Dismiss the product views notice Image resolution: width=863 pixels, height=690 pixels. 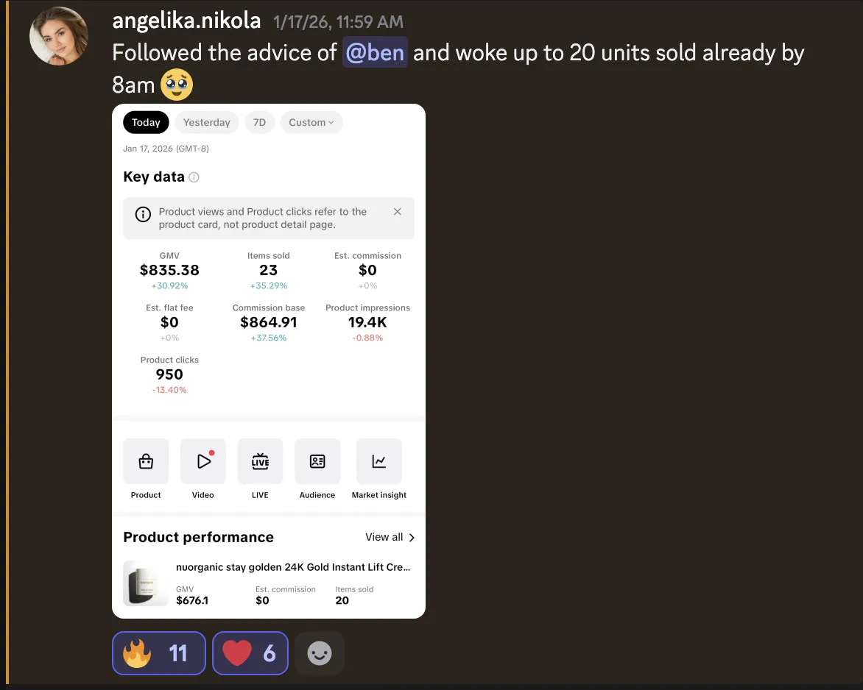(x=398, y=212)
